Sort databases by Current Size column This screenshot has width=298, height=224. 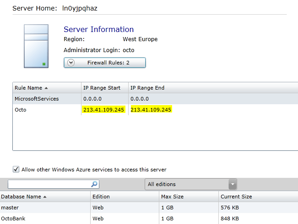(x=236, y=197)
